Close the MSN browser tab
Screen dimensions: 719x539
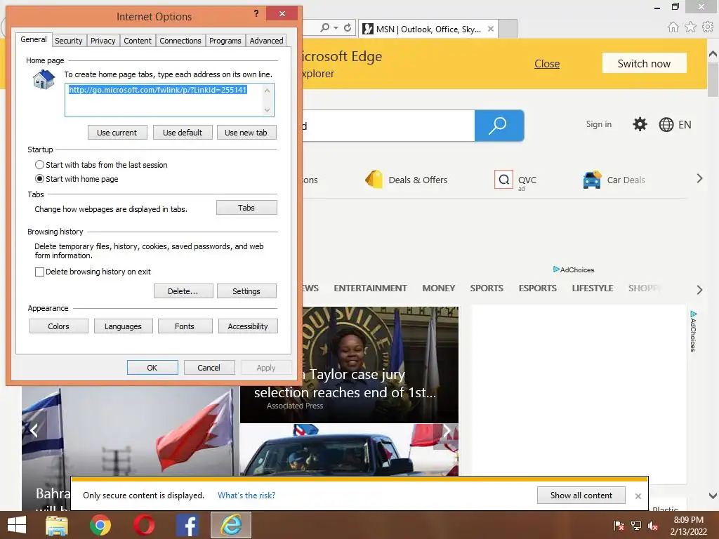click(491, 29)
